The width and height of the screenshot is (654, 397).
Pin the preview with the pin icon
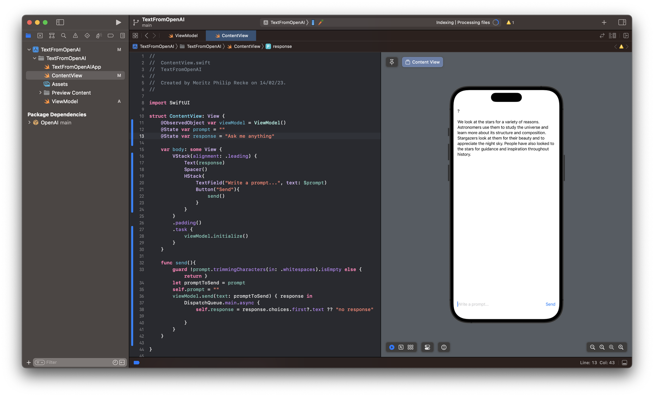392,62
